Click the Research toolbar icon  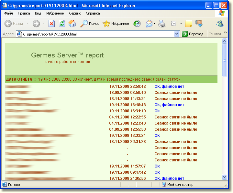coord(199,24)
